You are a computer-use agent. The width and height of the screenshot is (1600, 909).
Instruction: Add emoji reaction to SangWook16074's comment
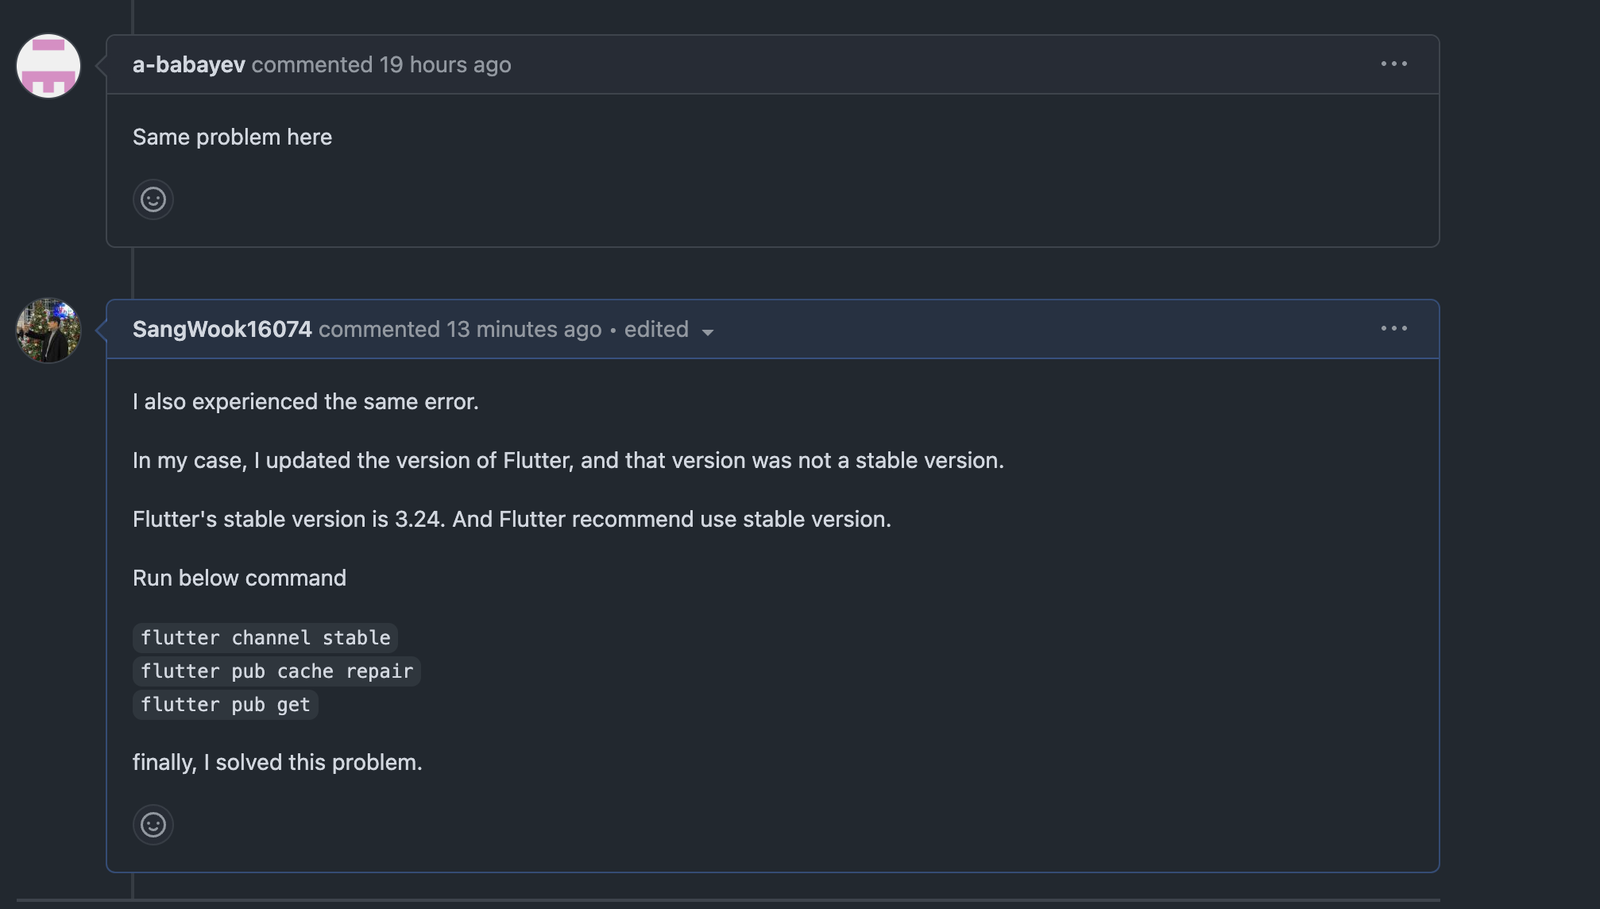pos(153,825)
